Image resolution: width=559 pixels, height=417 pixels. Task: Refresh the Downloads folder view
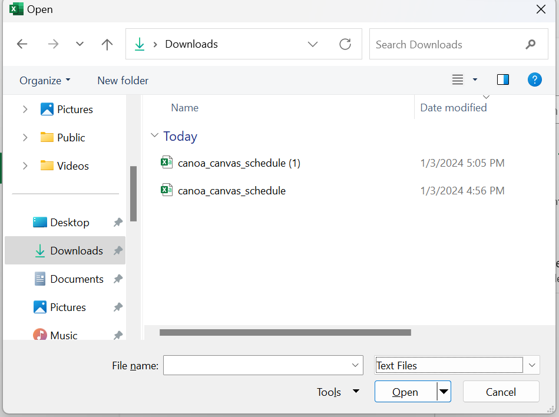[345, 44]
